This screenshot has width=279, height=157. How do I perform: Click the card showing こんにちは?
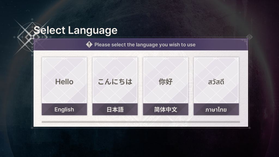(115, 81)
